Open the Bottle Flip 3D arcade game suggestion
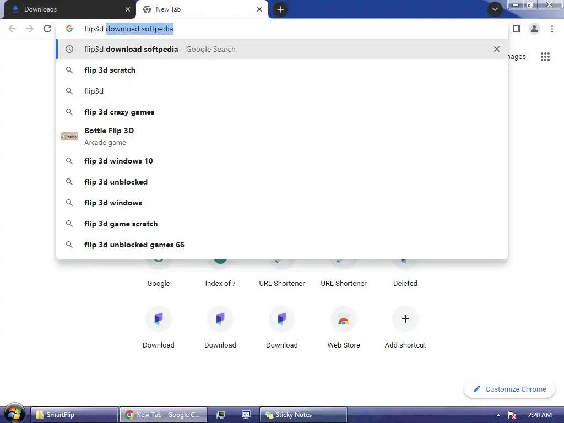Image resolution: width=564 pixels, height=423 pixels. click(x=282, y=137)
